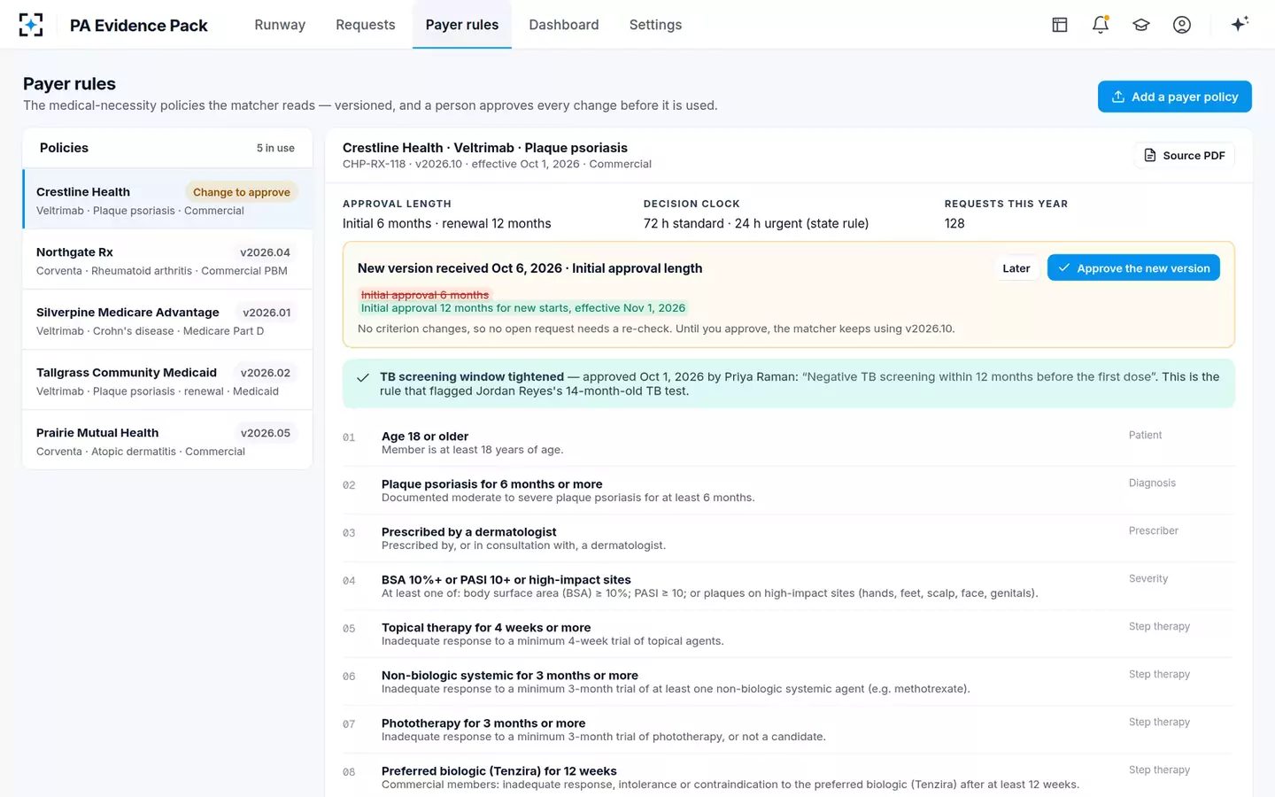Viewport: 1275px width, 797px height.
Task: Click the v2026.05 version badge
Action: [266, 433]
